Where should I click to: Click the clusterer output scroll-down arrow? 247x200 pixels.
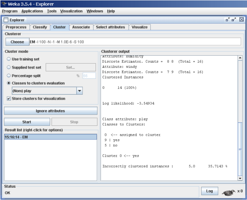(x=240, y=178)
